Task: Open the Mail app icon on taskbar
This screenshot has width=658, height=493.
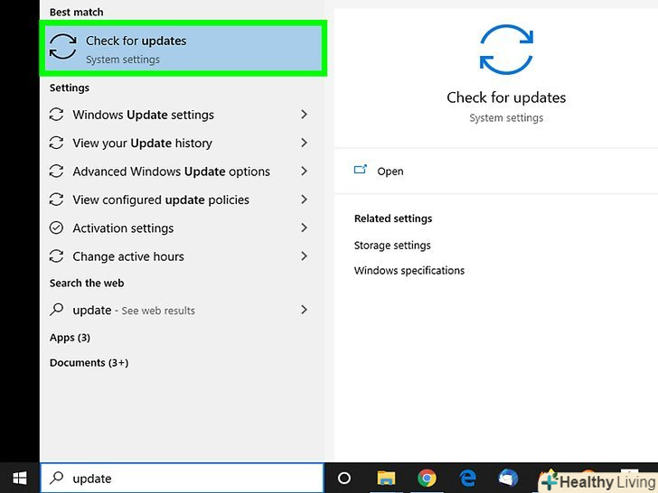Action: pyautogui.click(x=508, y=478)
